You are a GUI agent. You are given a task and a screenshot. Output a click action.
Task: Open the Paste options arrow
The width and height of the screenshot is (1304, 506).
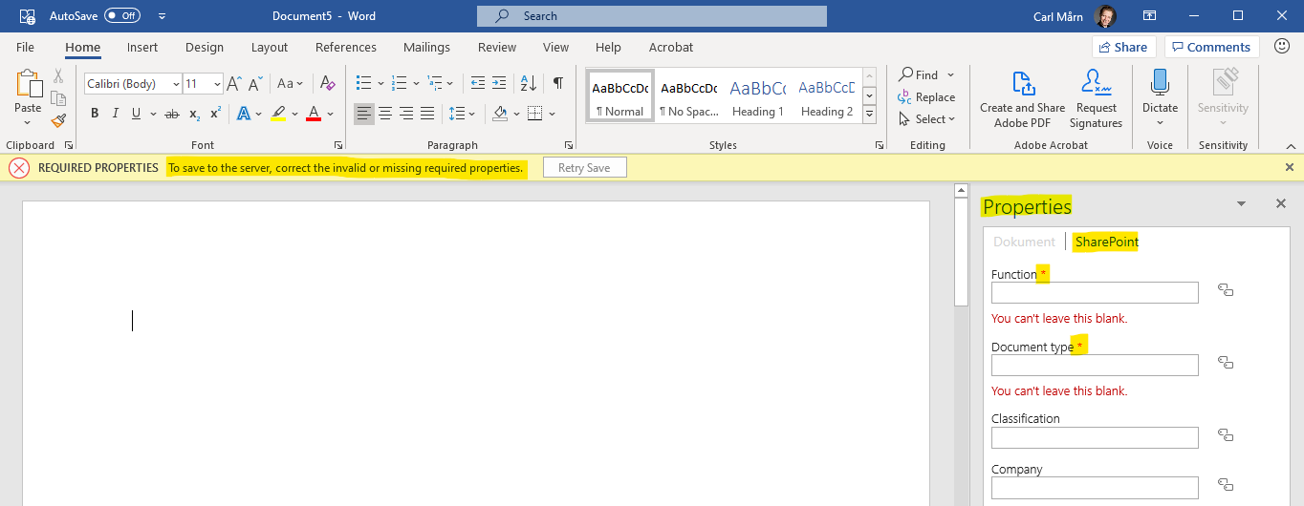pos(28,121)
